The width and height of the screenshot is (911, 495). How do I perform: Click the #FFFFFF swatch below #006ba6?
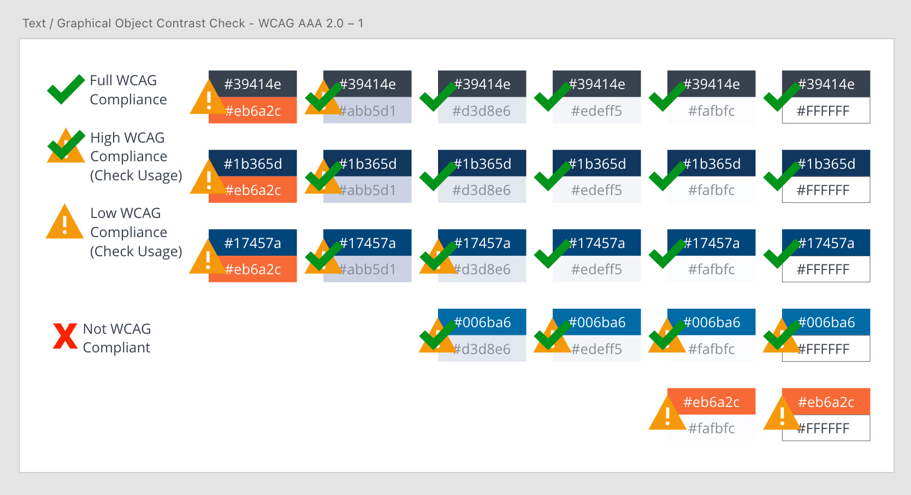[x=826, y=349]
